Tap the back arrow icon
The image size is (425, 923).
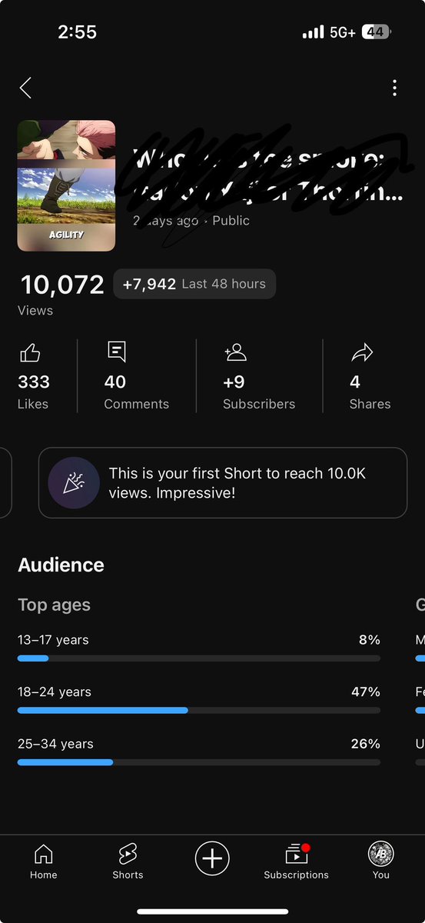click(x=26, y=88)
